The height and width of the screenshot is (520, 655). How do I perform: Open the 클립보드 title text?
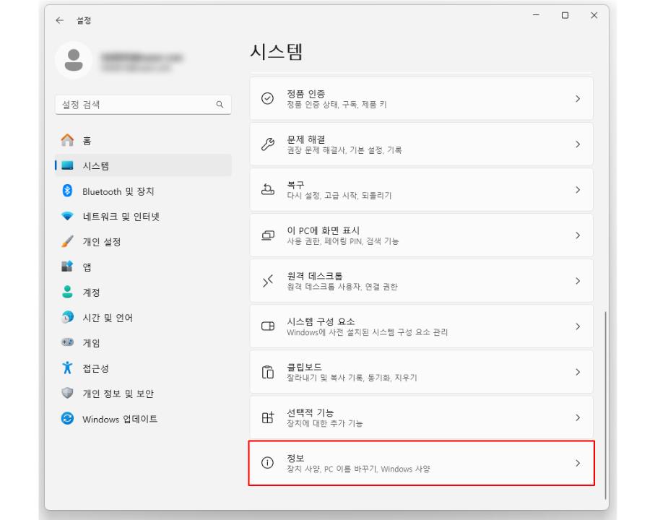[304, 367]
